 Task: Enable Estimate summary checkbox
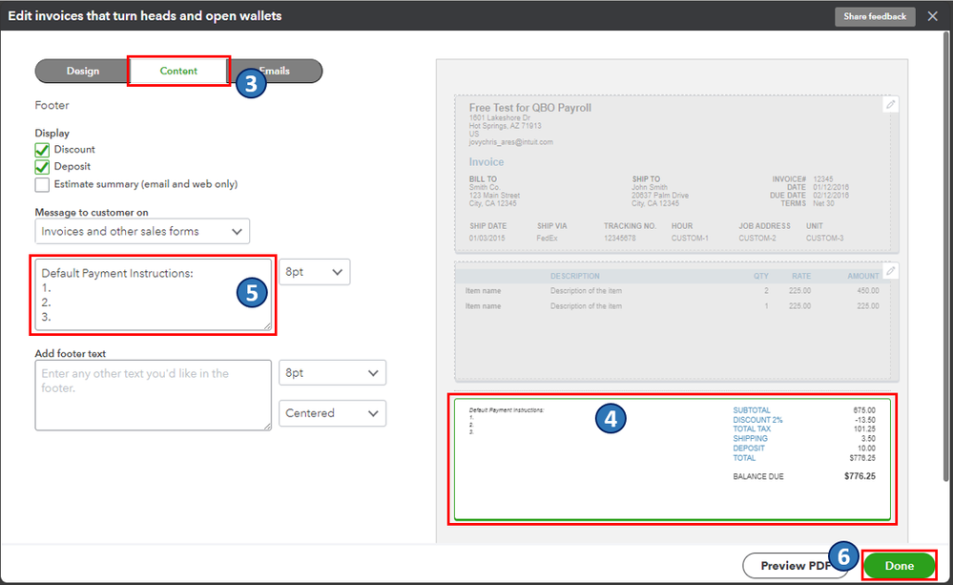pos(42,184)
